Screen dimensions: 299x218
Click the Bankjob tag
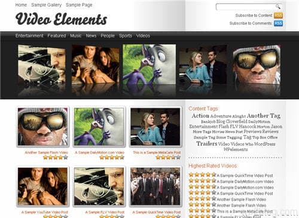coord(208,122)
